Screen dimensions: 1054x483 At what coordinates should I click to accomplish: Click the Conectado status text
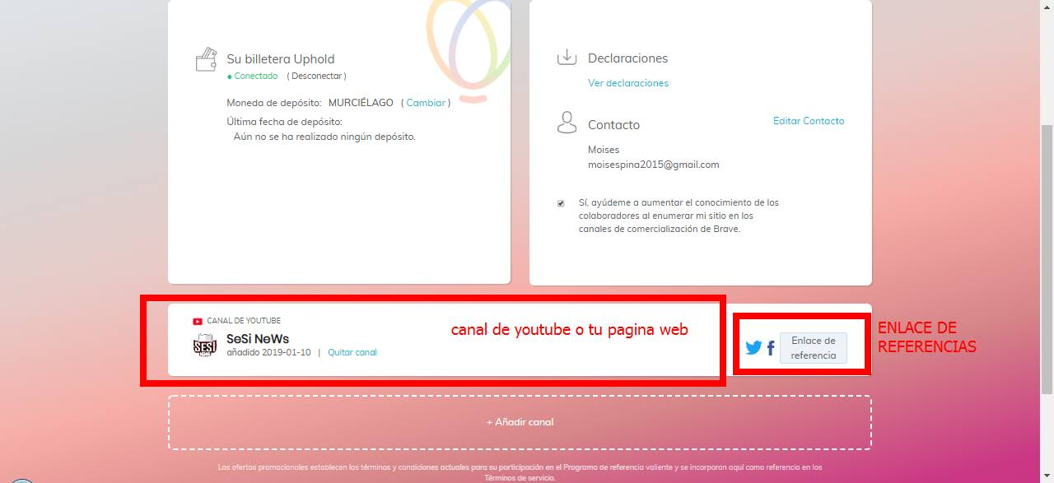pyautogui.click(x=256, y=76)
